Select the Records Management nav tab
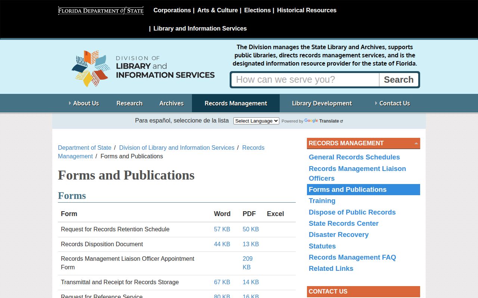478x298 pixels. (236, 103)
